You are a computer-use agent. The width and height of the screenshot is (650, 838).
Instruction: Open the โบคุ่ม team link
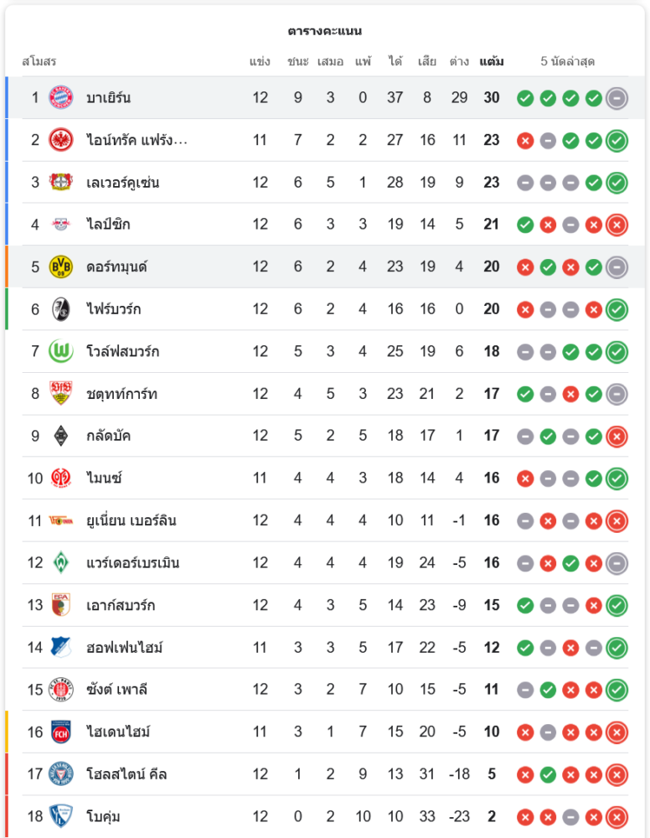104,816
